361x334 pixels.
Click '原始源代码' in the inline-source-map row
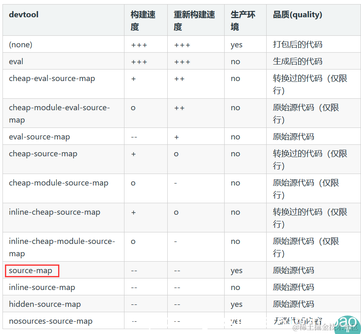click(x=293, y=288)
